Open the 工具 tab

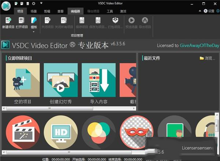[x=110, y=11]
